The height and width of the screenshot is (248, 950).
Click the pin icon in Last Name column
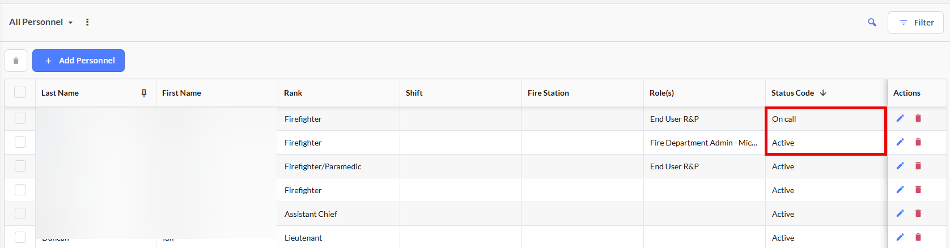(144, 93)
